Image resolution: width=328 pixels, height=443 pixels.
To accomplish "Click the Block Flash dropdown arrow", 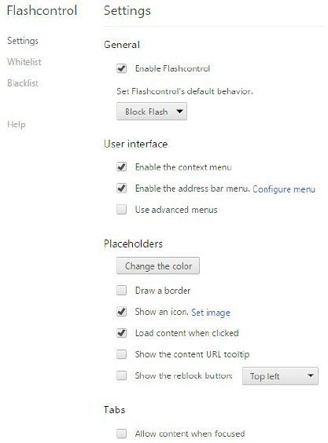I will click(179, 112).
